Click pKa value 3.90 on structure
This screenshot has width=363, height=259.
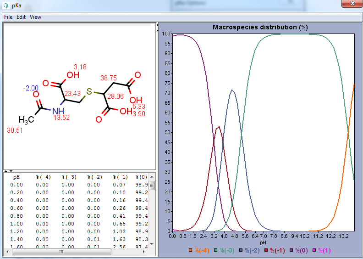tap(139, 114)
